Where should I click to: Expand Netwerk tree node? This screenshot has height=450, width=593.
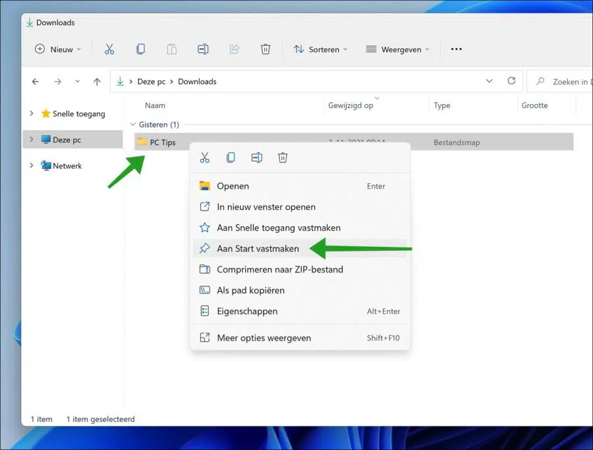pyautogui.click(x=32, y=166)
